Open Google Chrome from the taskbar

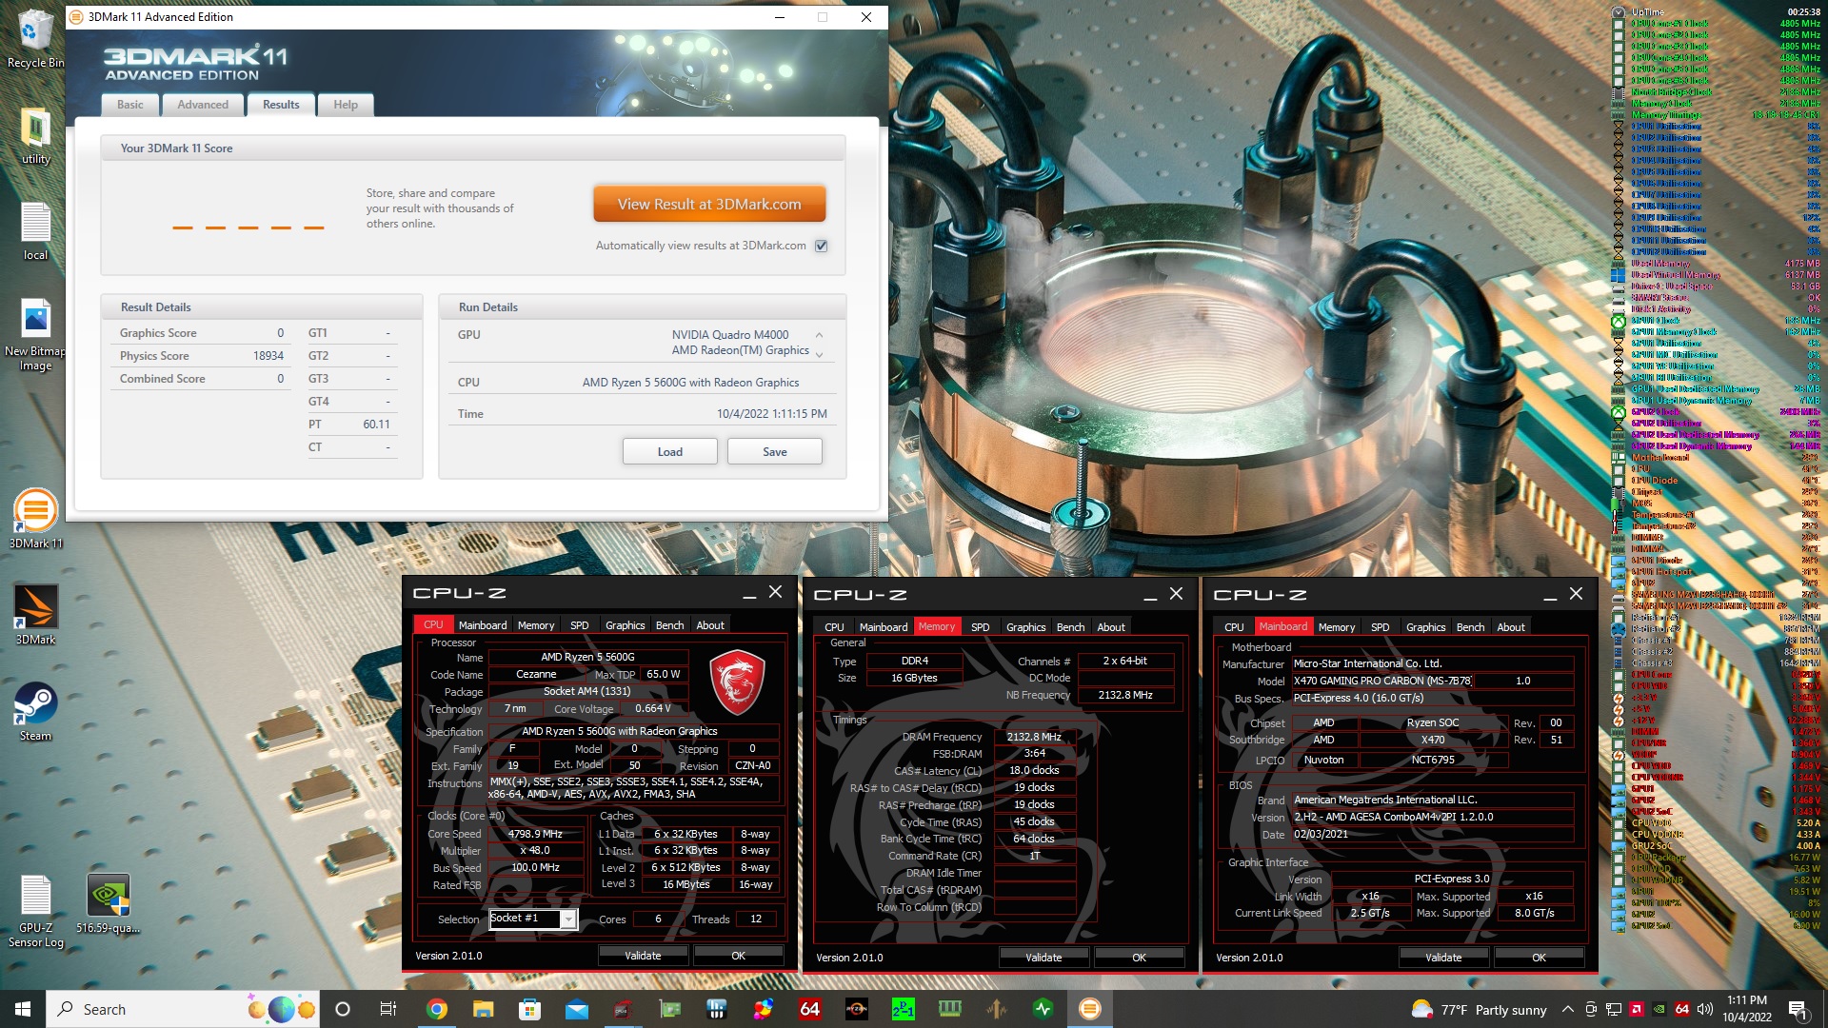coord(437,1009)
